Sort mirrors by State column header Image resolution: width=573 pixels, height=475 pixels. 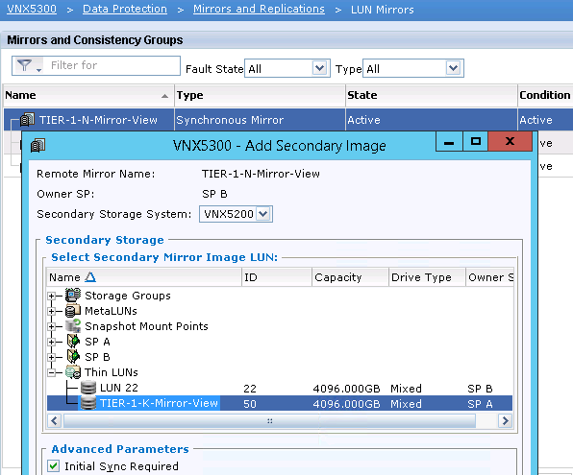tap(432, 95)
